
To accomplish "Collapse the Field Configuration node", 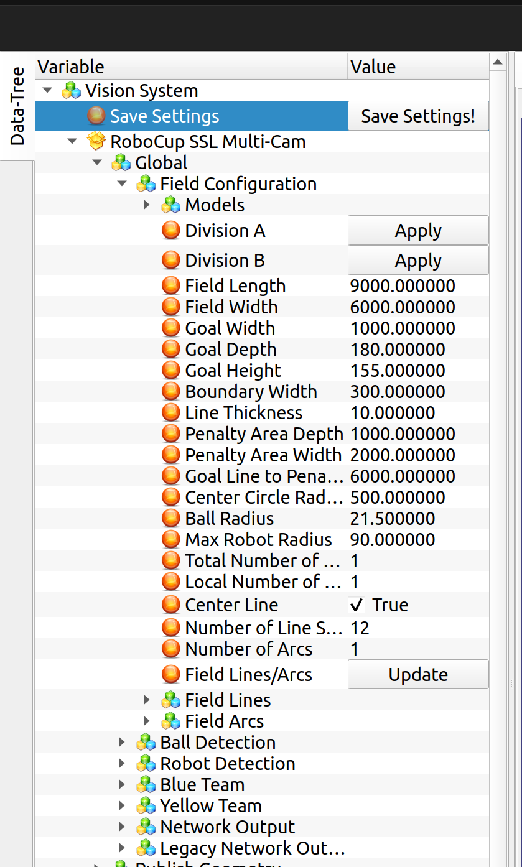I will pyautogui.click(x=121, y=184).
